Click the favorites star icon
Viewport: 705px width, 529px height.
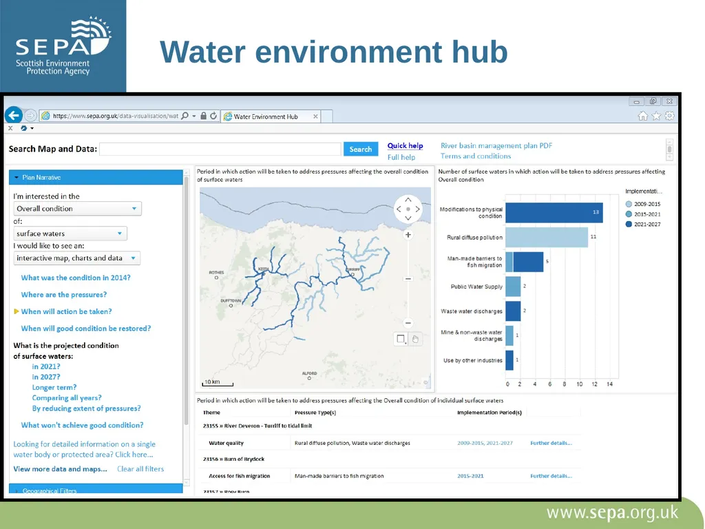click(656, 116)
